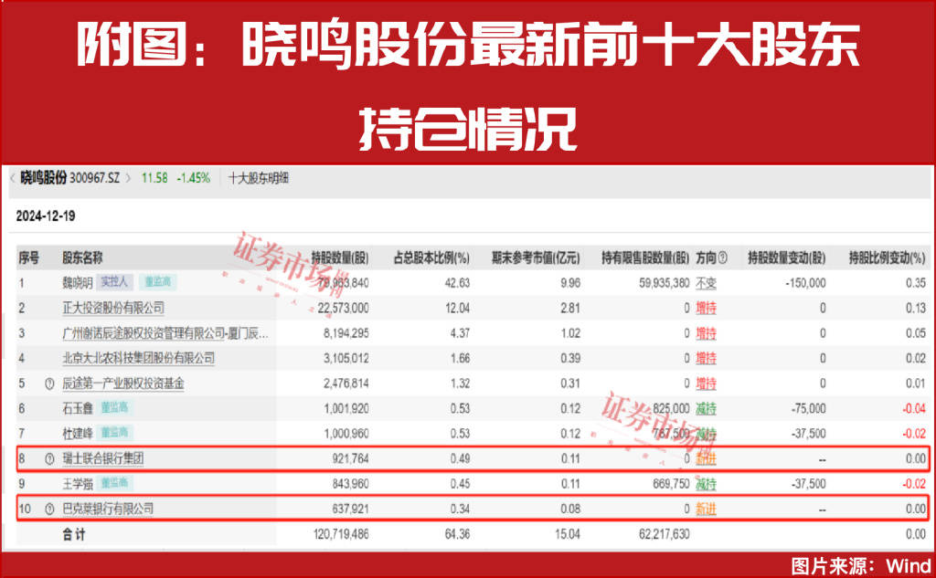Select restricted shares total 62,217,630
936x578 pixels.
click(664, 534)
